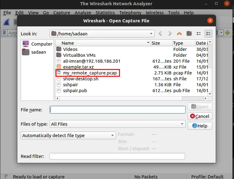Screen dimensions: 234x179
Task: Click the Size column header
Action: pyautogui.click(x=162, y=43)
